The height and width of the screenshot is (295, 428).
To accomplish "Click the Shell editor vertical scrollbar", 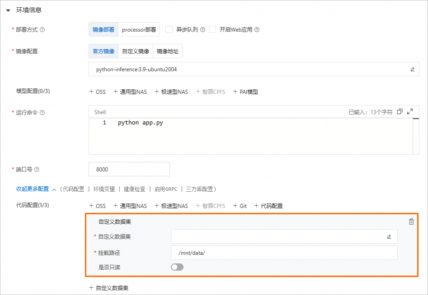I will click(416, 136).
